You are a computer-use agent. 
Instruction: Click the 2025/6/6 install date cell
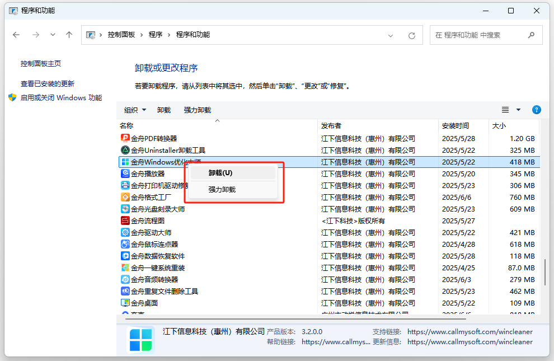(456, 197)
